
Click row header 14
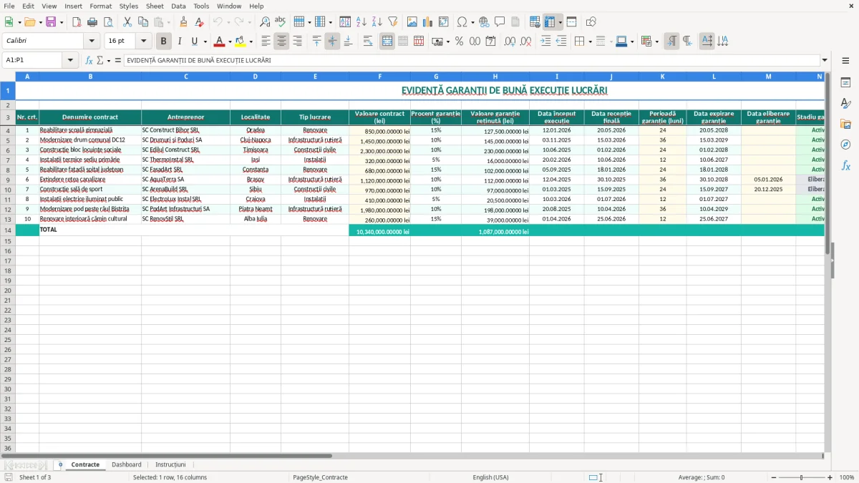[x=8, y=230]
